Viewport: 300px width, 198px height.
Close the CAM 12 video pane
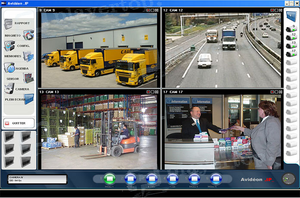[281, 9]
